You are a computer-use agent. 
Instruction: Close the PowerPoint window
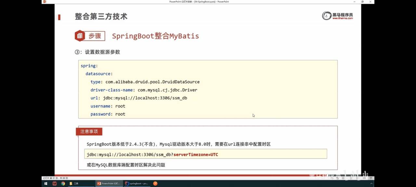pyautogui.click(x=370, y=2)
